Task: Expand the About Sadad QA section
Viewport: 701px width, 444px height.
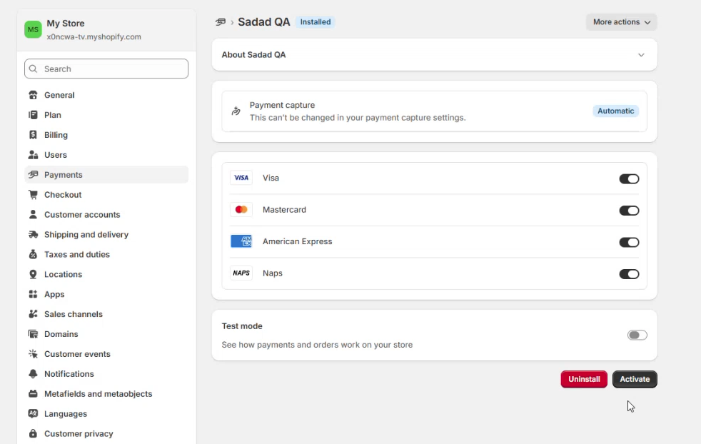Action: [640, 55]
